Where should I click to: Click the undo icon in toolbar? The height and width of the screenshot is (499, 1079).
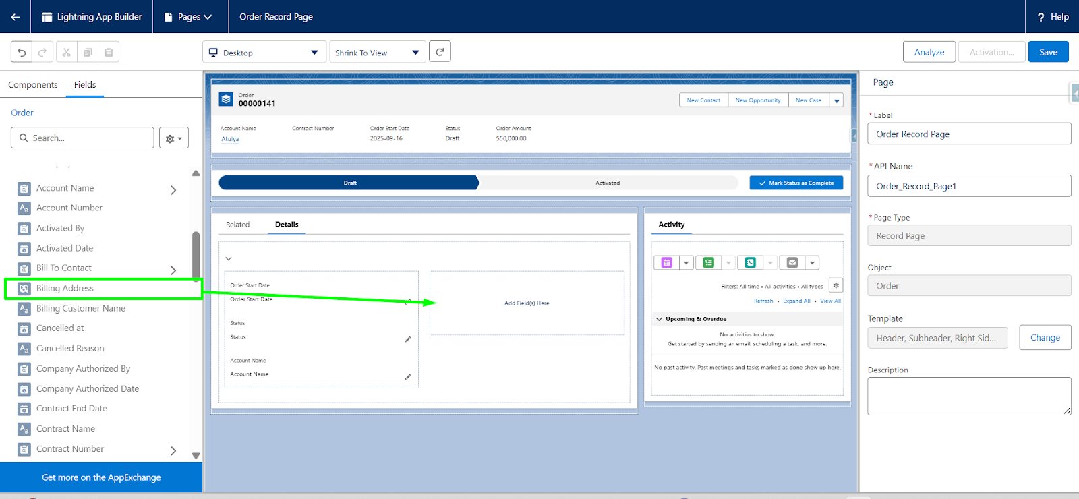point(22,52)
